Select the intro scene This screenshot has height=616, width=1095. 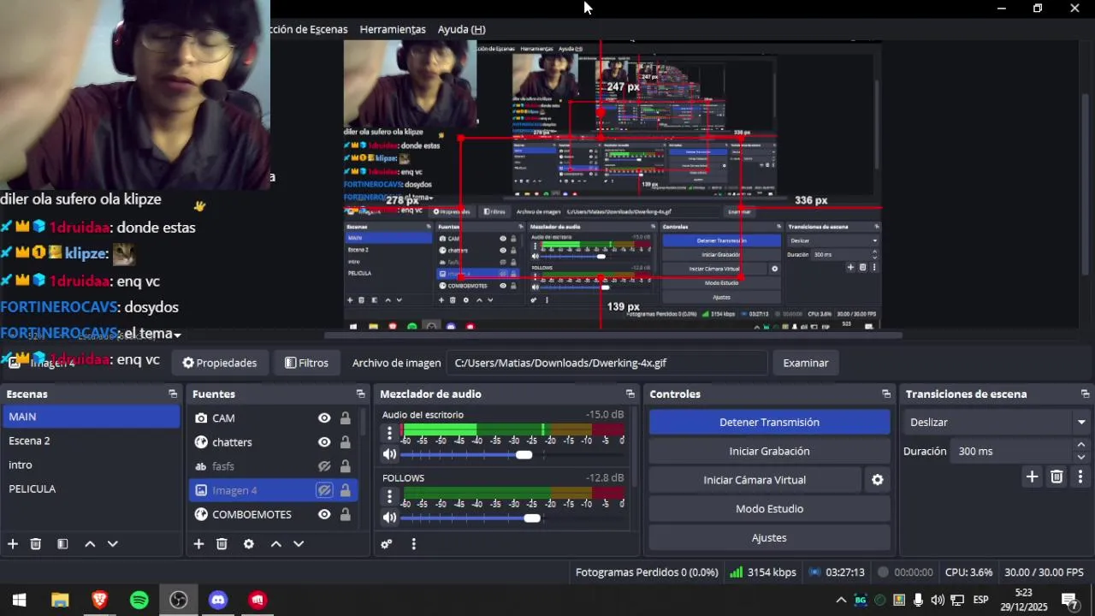pyautogui.click(x=91, y=465)
